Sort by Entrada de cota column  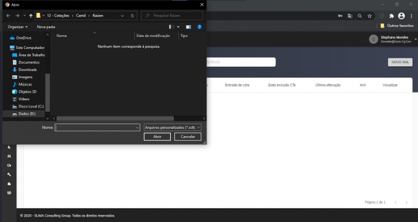click(x=237, y=85)
